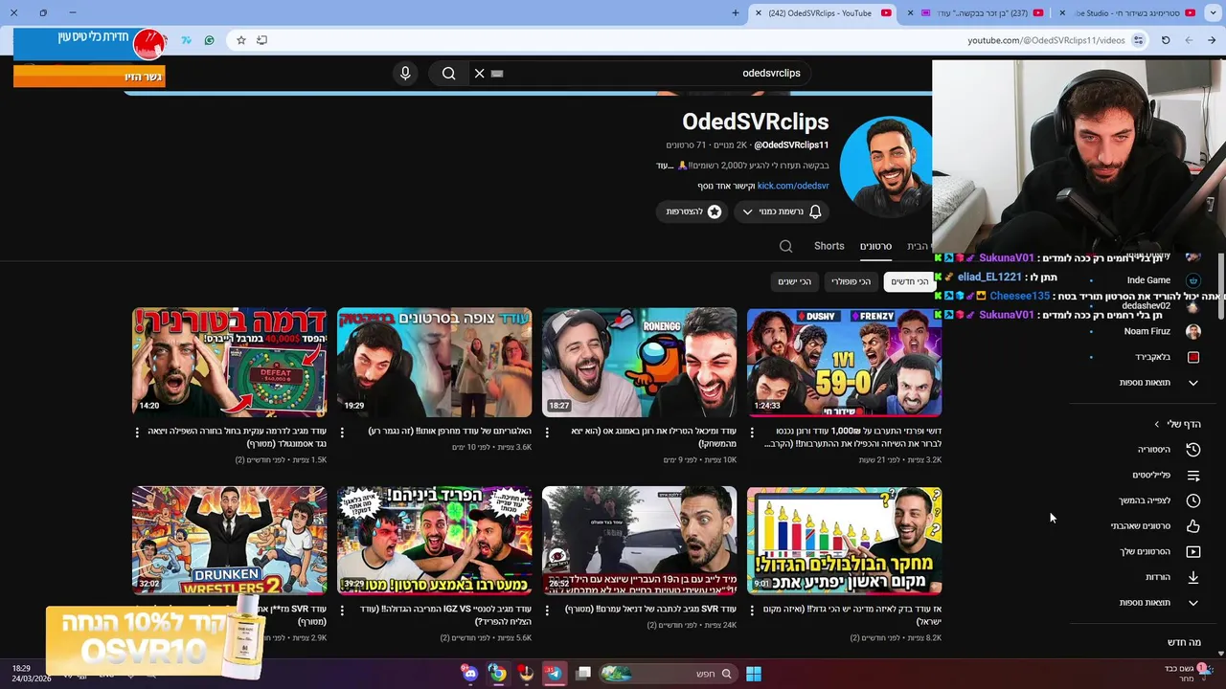Click the voice search microphone icon
Image resolution: width=1226 pixels, height=689 pixels.
405,73
